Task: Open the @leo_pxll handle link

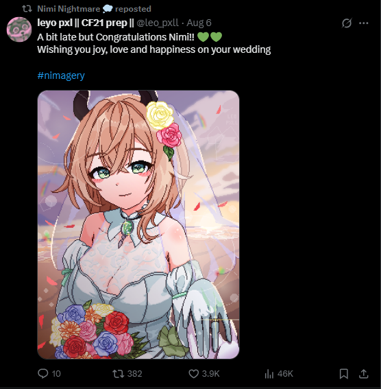Action: pos(158,23)
